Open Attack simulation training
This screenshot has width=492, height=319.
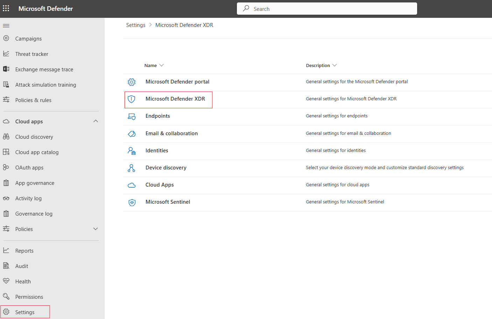coord(46,85)
